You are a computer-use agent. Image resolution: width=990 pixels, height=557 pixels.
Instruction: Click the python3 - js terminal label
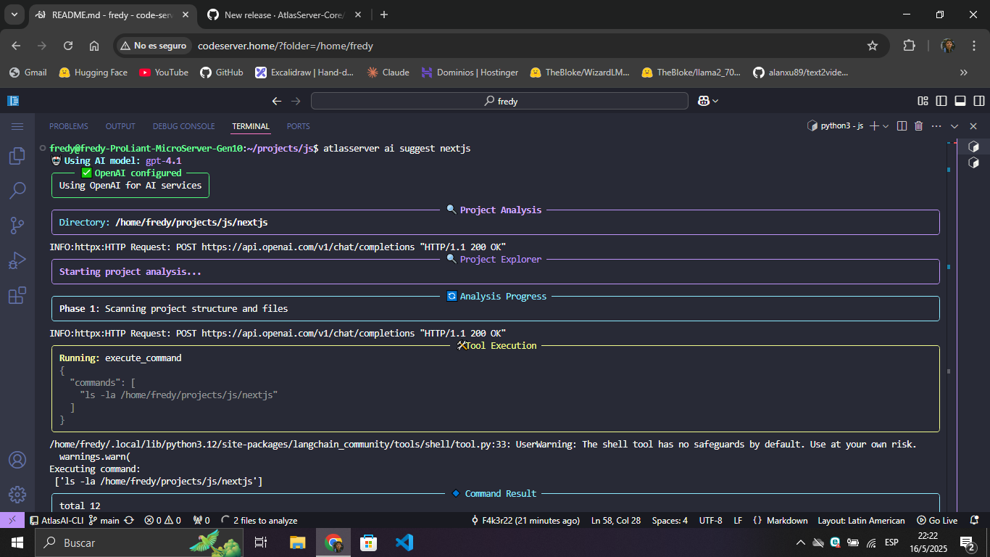point(835,126)
